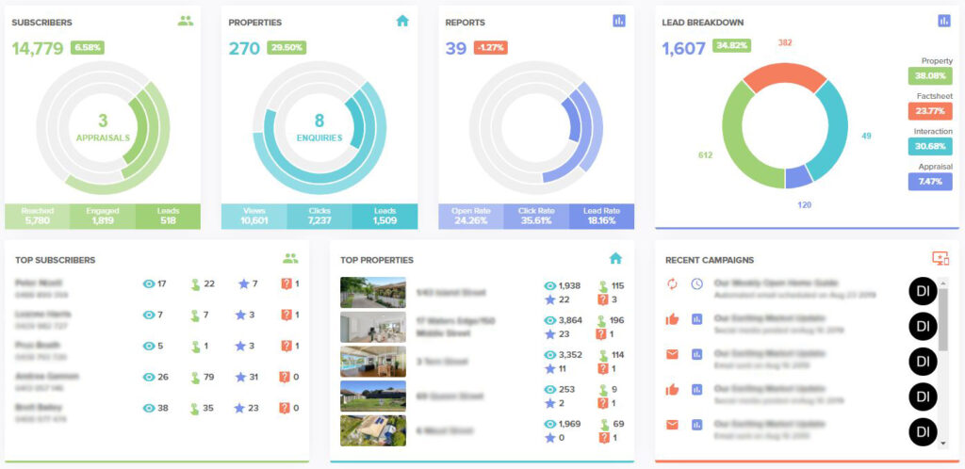Open the first property thumbnail with white fence

pyautogui.click(x=373, y=292)
